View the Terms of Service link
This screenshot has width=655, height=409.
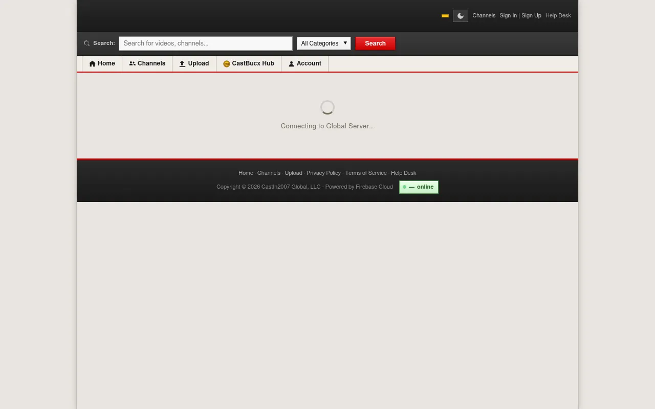coord(366,173)
